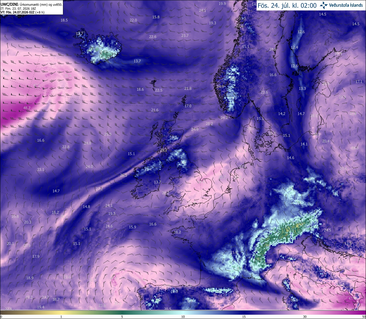The image size is (366, 319).
Task: Click the 18.2 label near Brittany
Action: (x=177, y=232)
